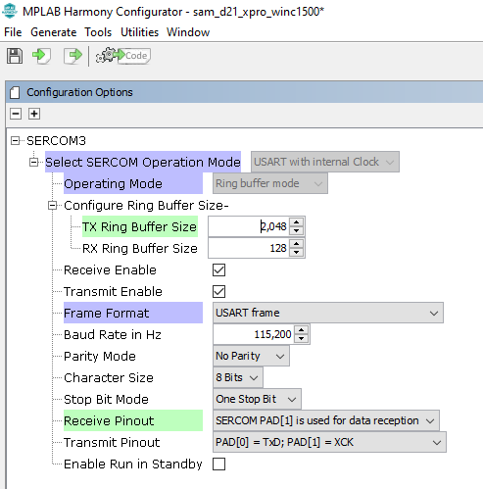Expand all with the plus icon
The width and height of the screenshot is (483, 489).
click(x=34, y=114)
